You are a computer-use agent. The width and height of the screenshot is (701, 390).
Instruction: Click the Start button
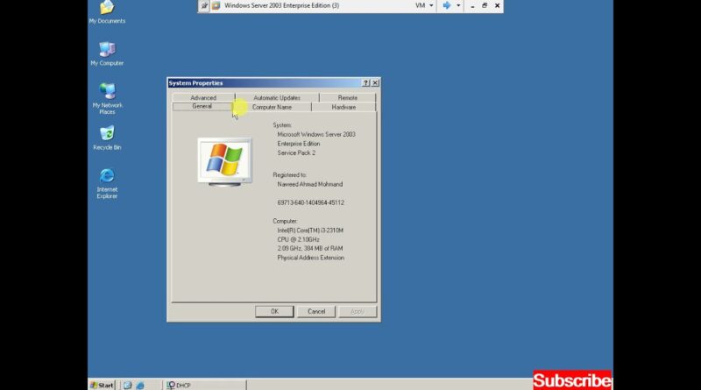(102, 385)
